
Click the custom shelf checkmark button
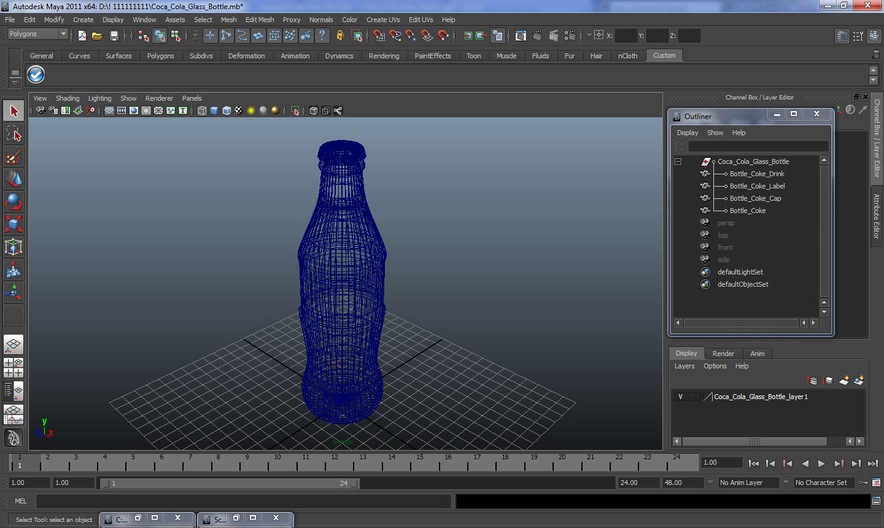coord(36,75)
